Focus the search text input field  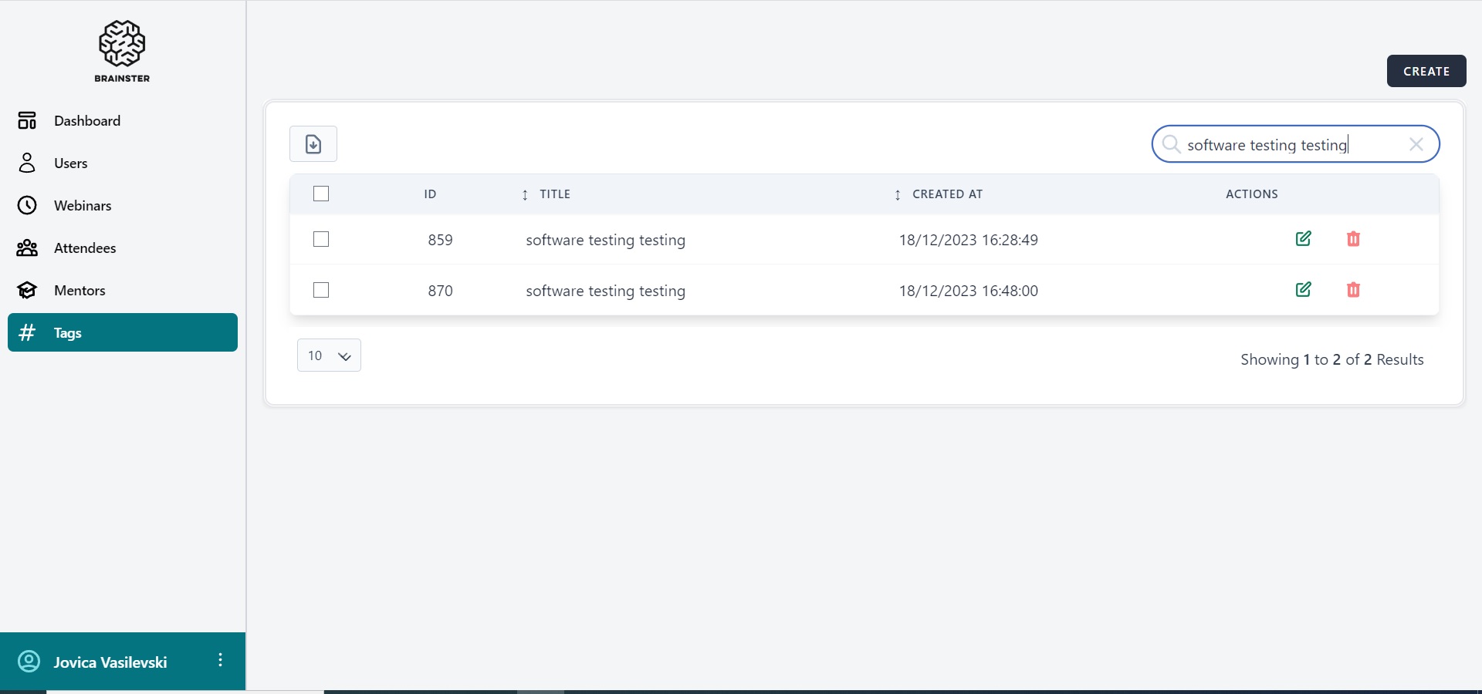pyautogui.click(x=1289, y=145)
